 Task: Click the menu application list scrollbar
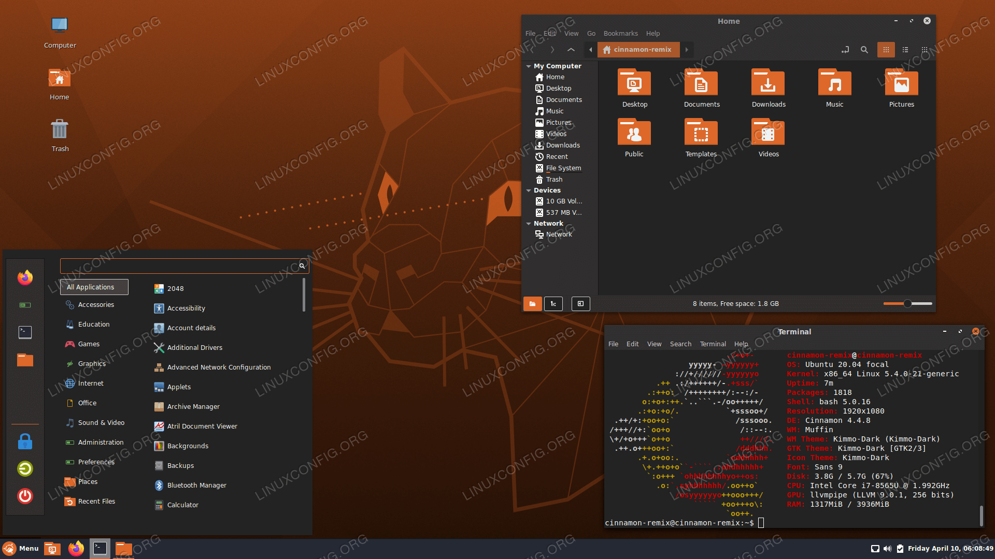304,295
